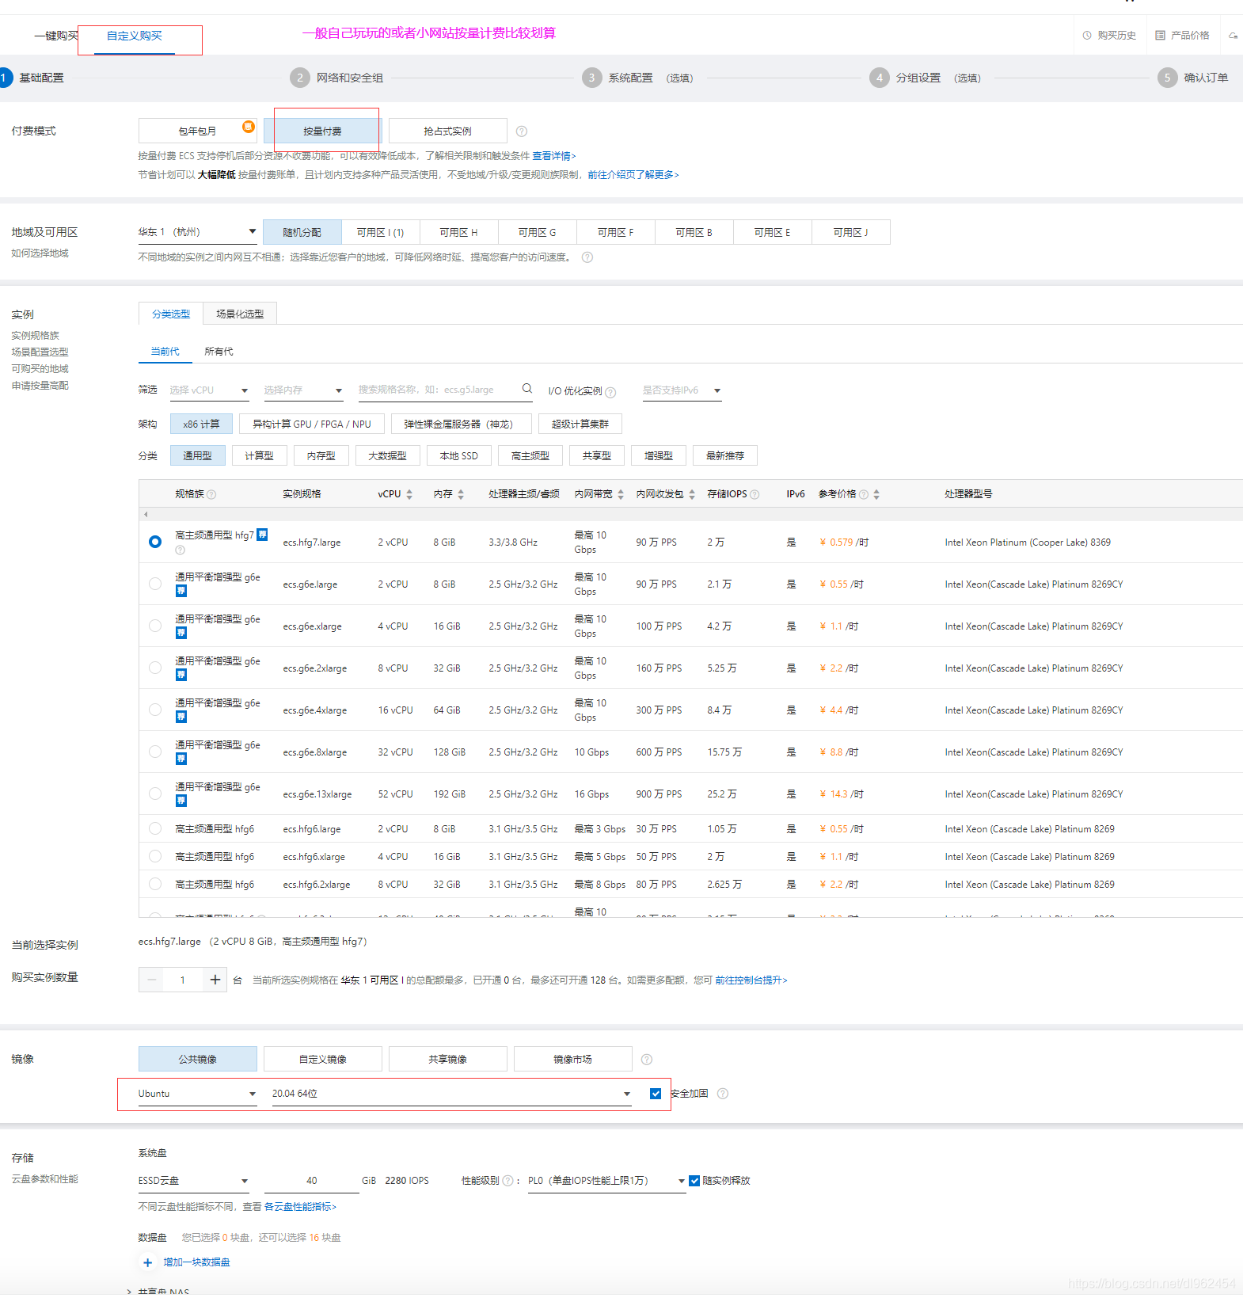Click the left scroll arrow under table header
The width and height of the screenshot is (1243, 1298).
click(146, 515)
